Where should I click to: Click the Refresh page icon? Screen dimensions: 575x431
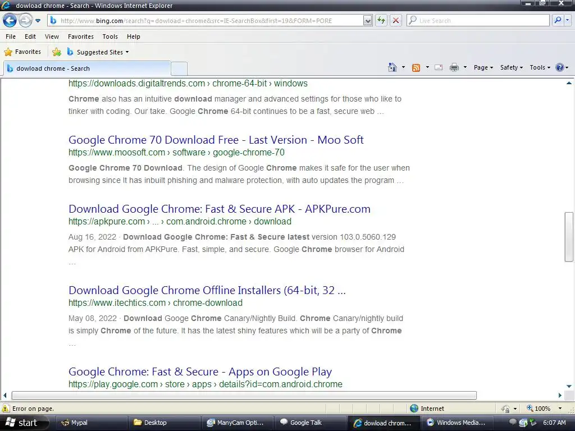(381, 21)
